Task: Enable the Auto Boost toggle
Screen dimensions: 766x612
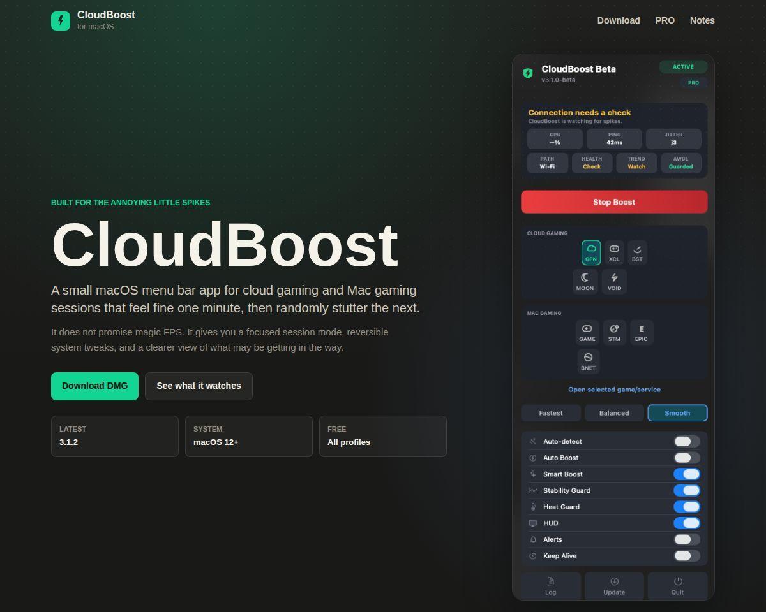Action: 687,458
